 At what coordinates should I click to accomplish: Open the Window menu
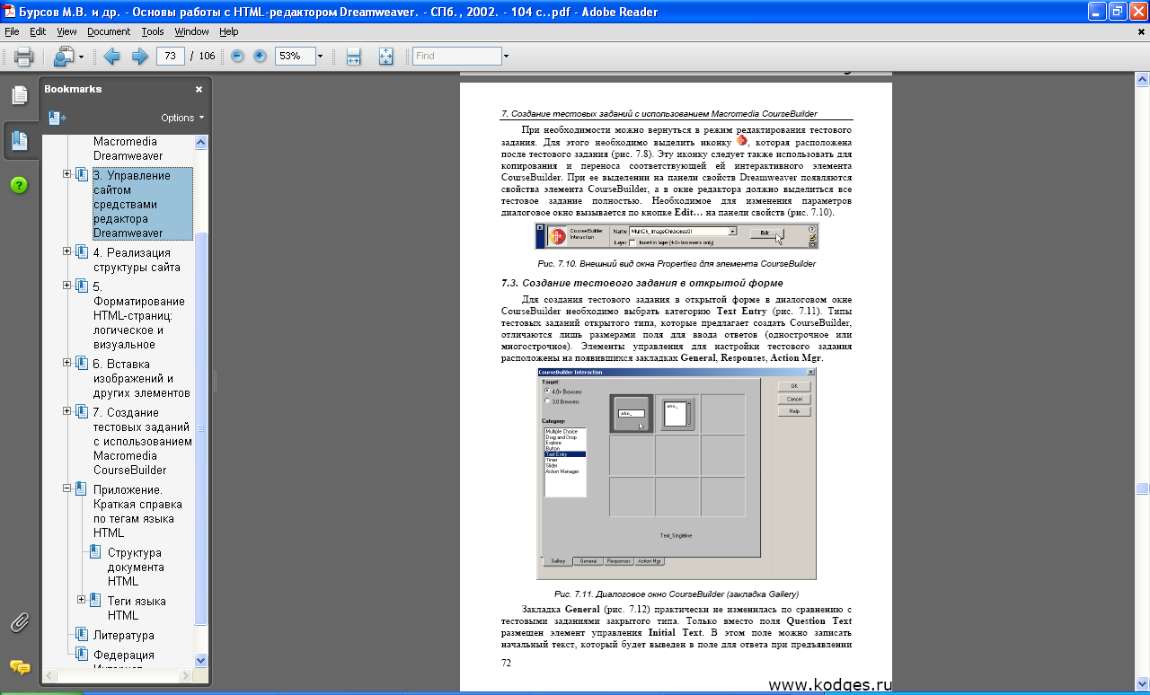point(191,31)
